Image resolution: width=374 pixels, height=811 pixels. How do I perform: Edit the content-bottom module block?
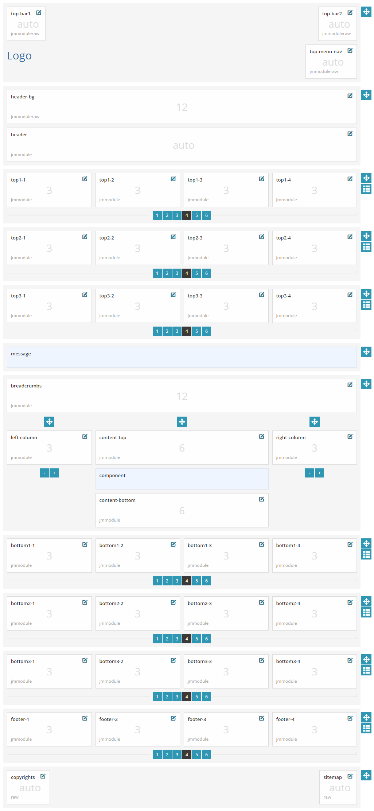click(x=261, y=499)
